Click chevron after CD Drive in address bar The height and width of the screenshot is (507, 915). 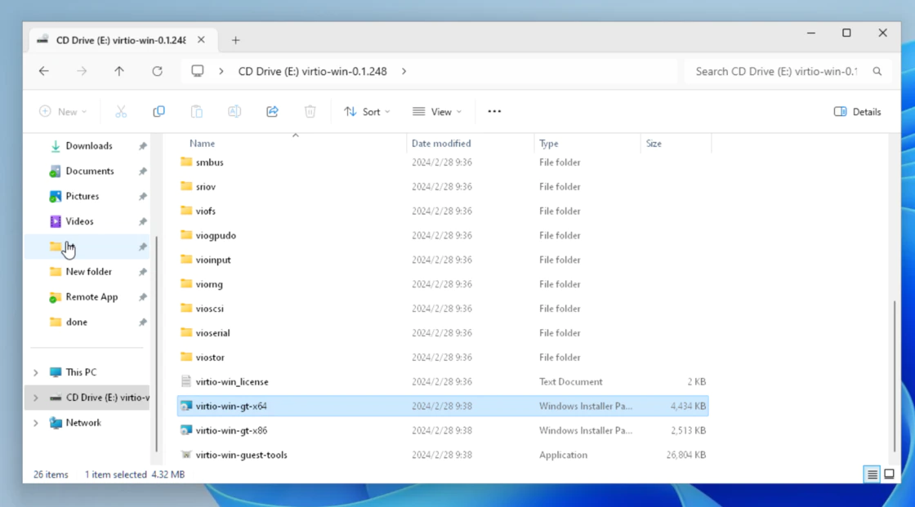[x=404, y=71]
